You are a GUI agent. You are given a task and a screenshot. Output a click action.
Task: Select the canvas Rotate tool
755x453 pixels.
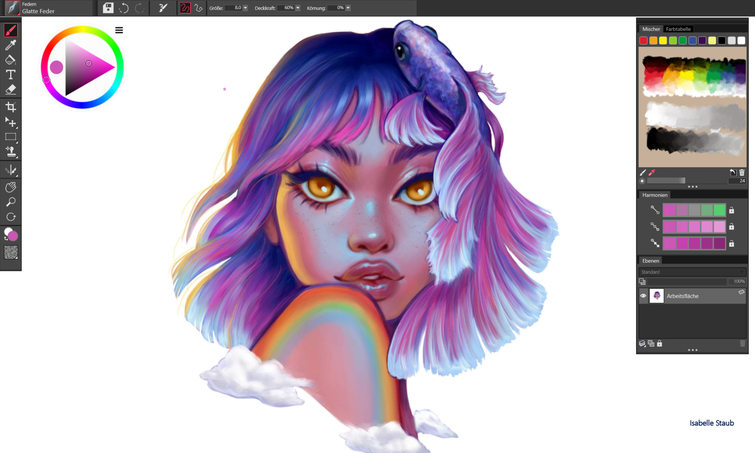pyautogui.click(x=10, y=217)
